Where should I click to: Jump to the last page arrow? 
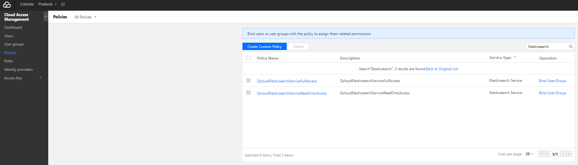(569, 154)
